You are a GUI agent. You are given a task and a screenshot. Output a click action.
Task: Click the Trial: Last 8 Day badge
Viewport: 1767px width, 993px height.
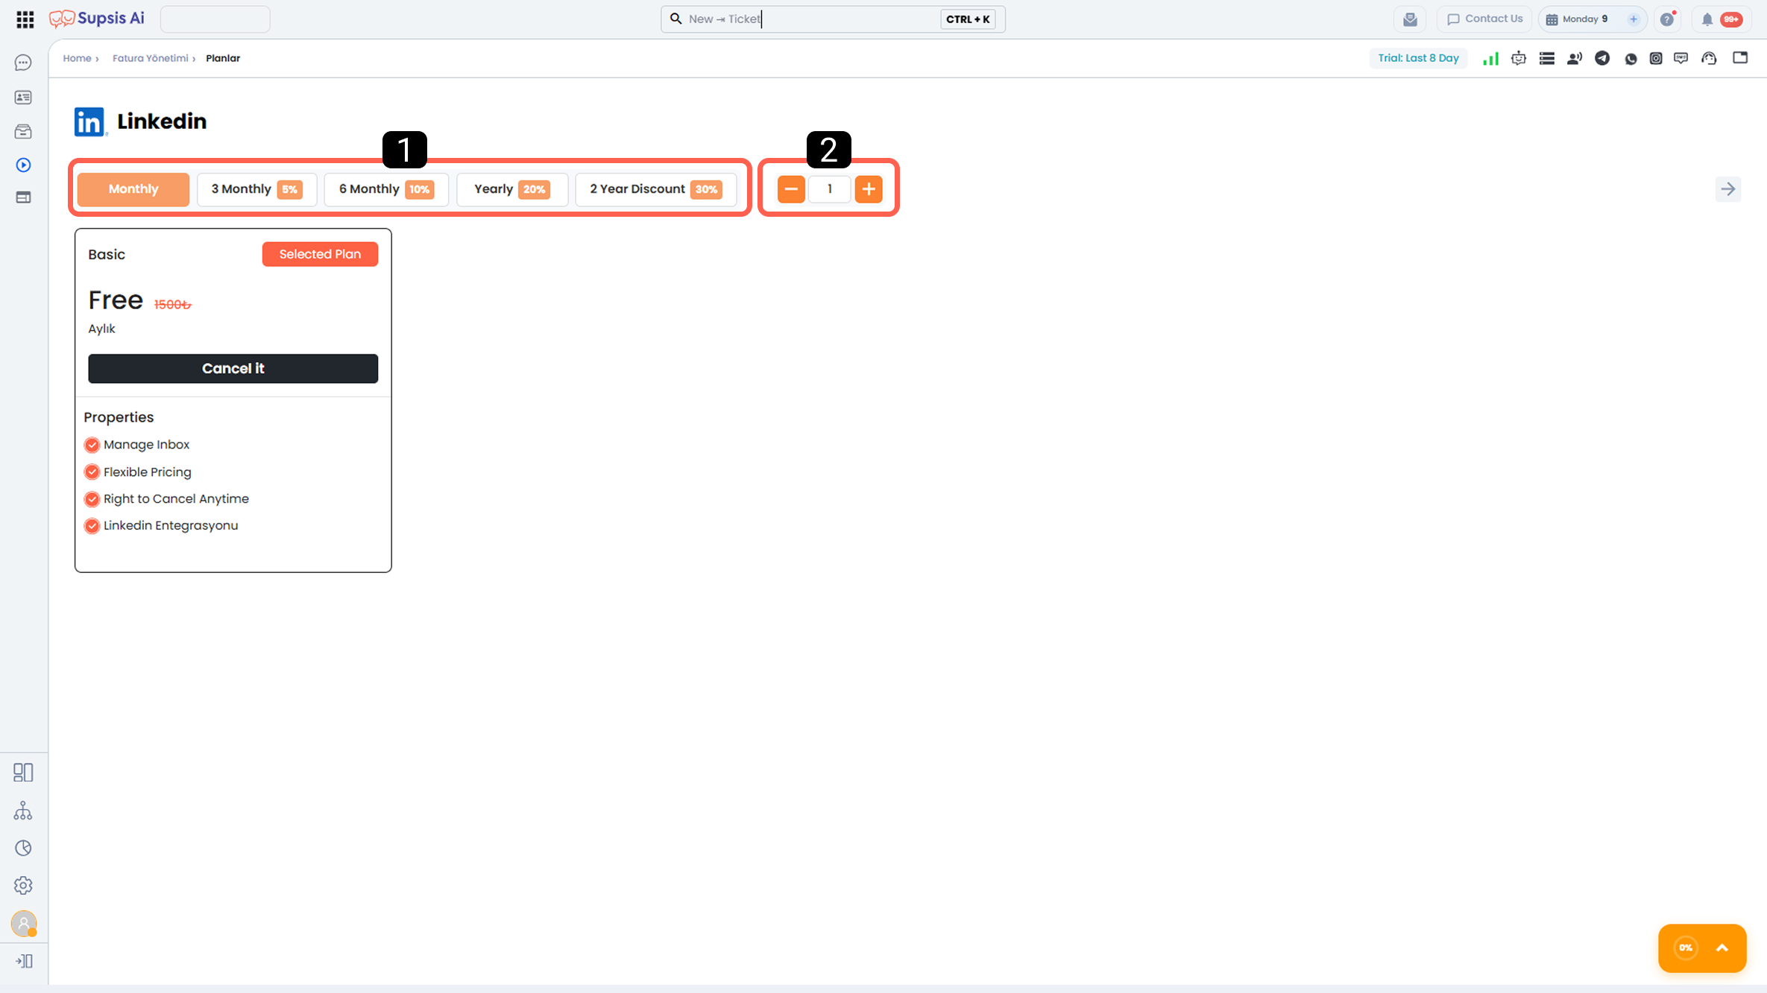click(x=1418, y=58)
